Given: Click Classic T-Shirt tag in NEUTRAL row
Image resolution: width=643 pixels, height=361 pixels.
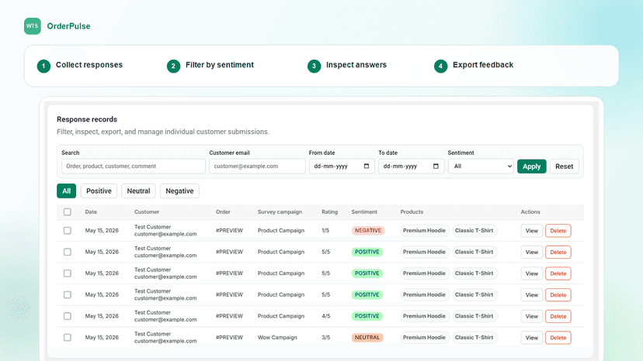Looking at the screenshot, I should pos(474,337).
